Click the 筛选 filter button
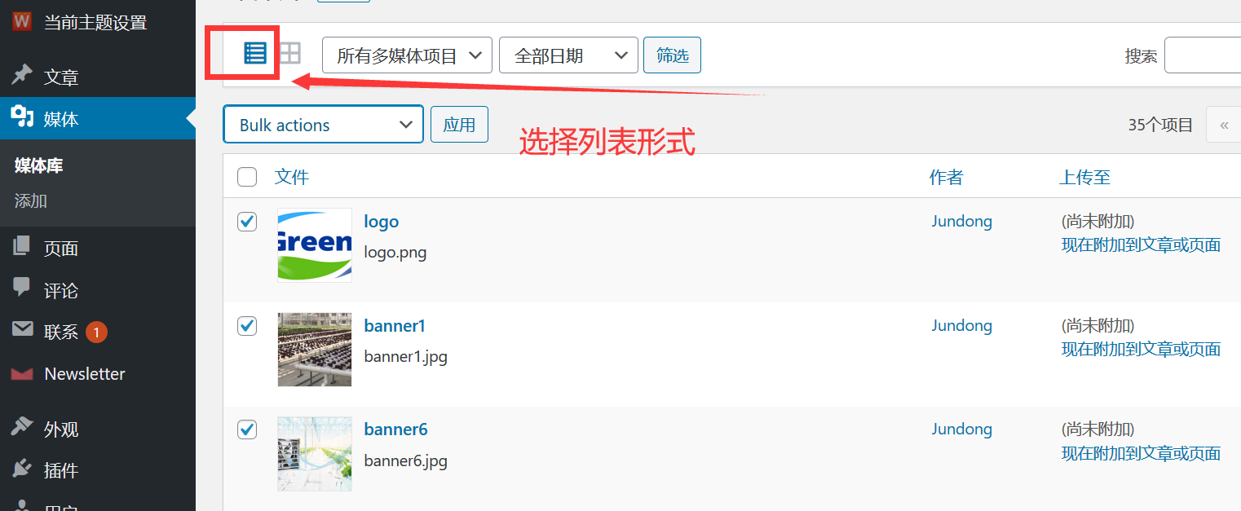 pyautogui.click(x=672, y=55)
